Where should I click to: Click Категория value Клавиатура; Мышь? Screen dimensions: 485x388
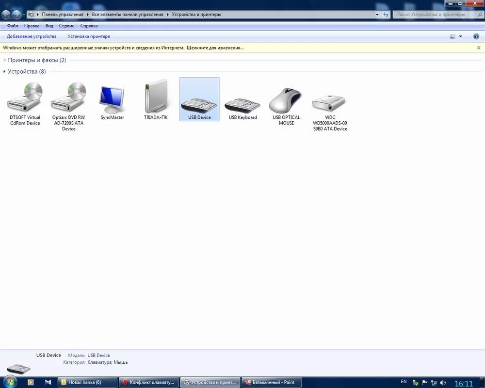point(107,362)
